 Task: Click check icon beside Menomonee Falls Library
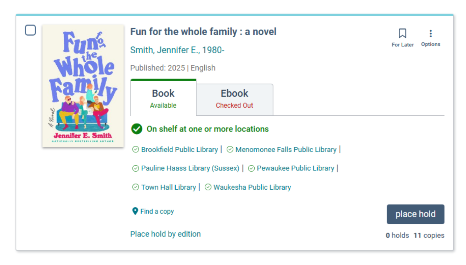(x=230, y=150)
